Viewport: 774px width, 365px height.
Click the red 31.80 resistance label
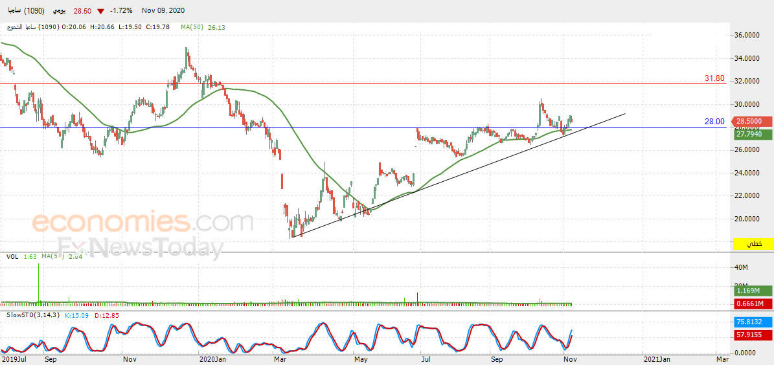(x=714, y=78)
